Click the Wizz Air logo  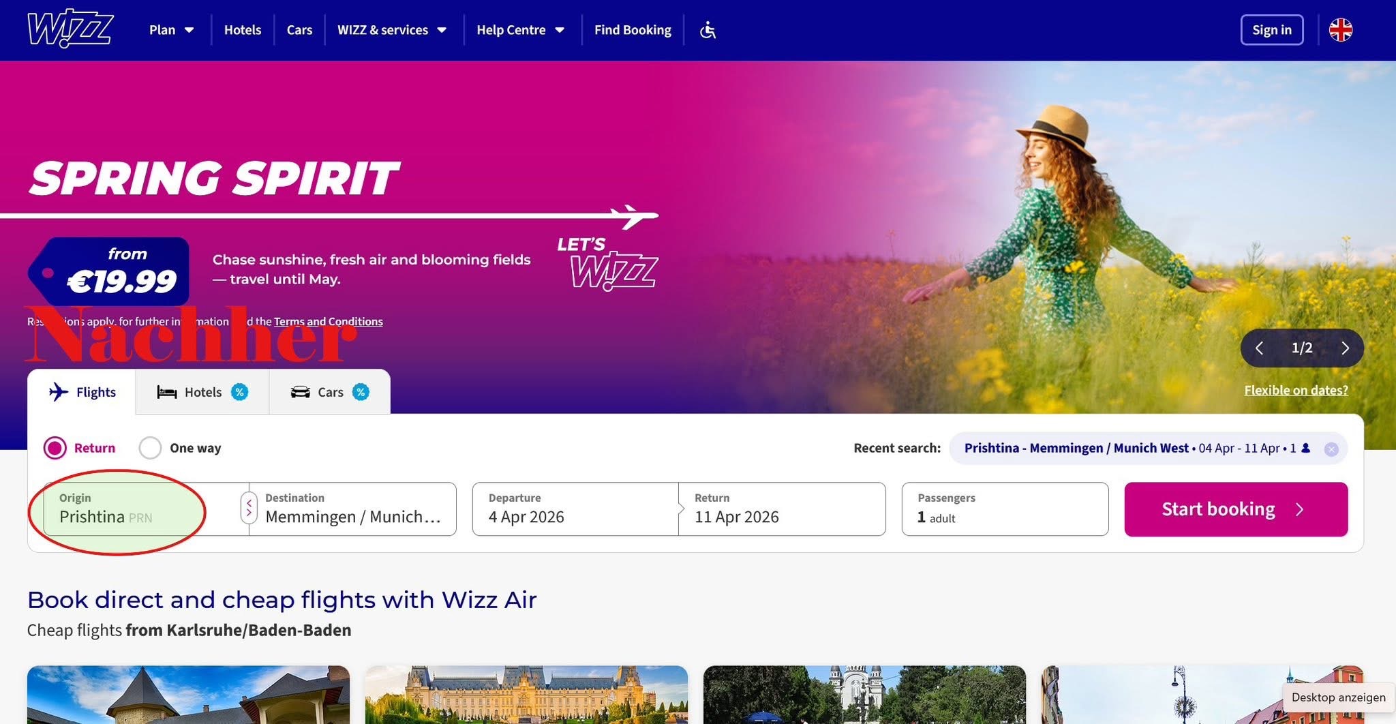(x=68, y=29)
